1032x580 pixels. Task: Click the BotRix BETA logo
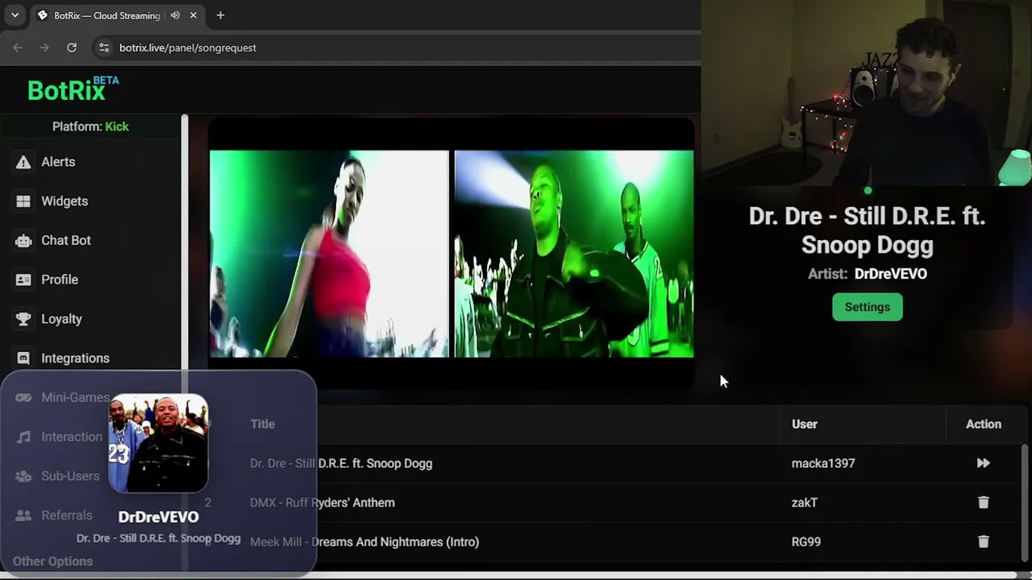point(73,89)
